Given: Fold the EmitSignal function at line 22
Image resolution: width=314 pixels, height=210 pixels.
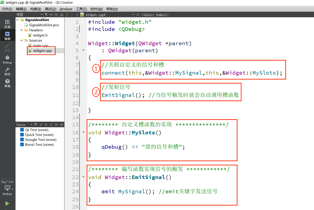Looking at the screenshot, I should (83, 177).
